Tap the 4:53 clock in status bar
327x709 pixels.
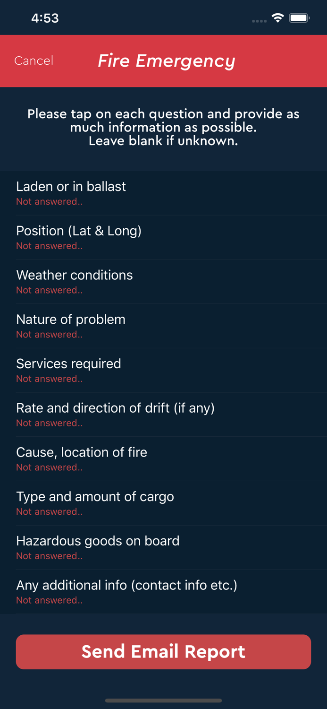coord(45,18)
